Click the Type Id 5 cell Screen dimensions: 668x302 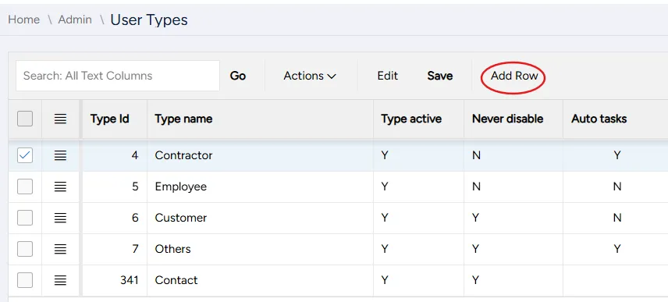pos(115,187)
